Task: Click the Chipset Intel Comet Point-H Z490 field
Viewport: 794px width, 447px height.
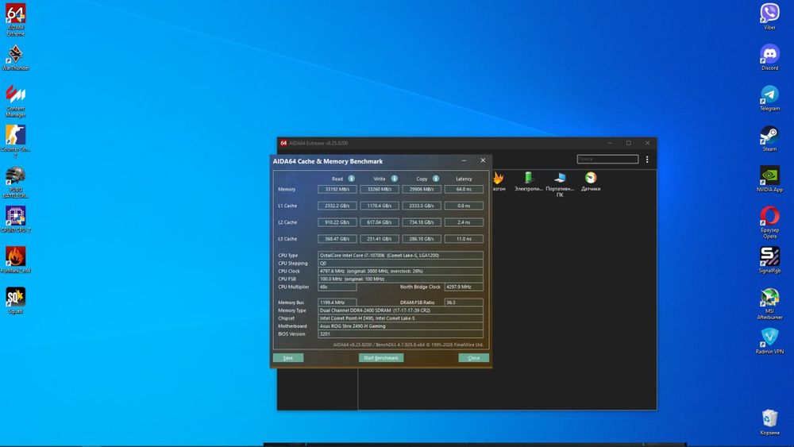Action: 400,318
